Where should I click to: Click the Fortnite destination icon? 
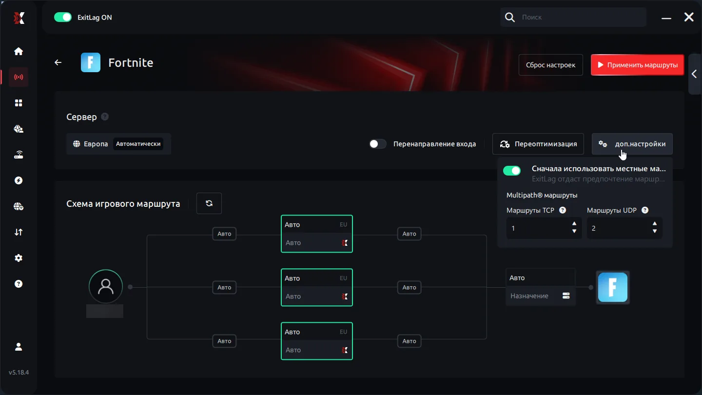[x=613, y=287]
